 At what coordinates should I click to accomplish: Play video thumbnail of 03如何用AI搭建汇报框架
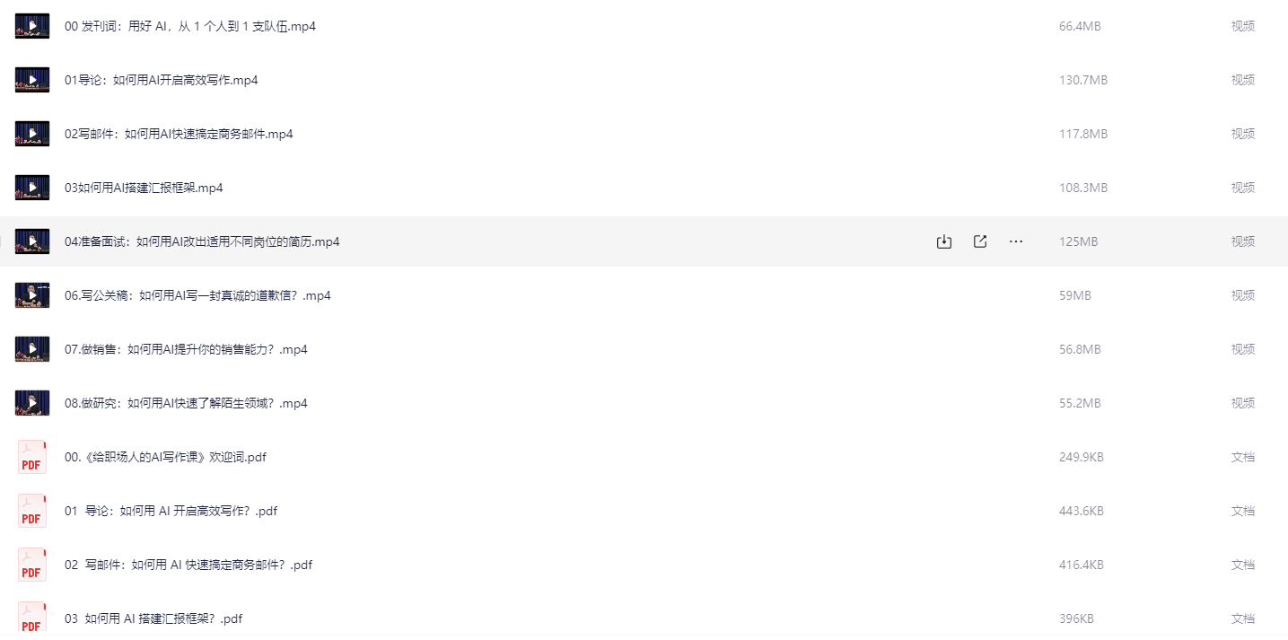point(32,188)
